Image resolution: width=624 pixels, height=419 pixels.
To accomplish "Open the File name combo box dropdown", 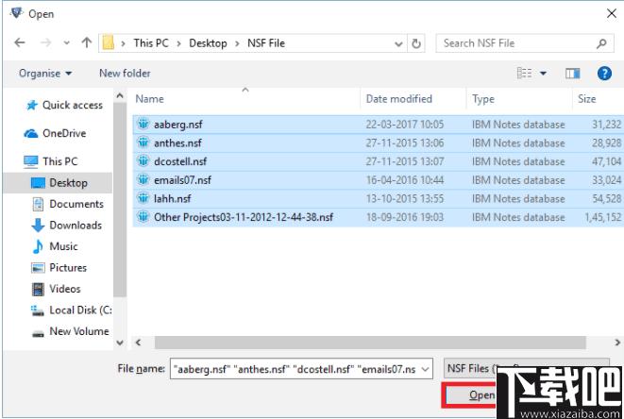I will (x=426, y=368).
